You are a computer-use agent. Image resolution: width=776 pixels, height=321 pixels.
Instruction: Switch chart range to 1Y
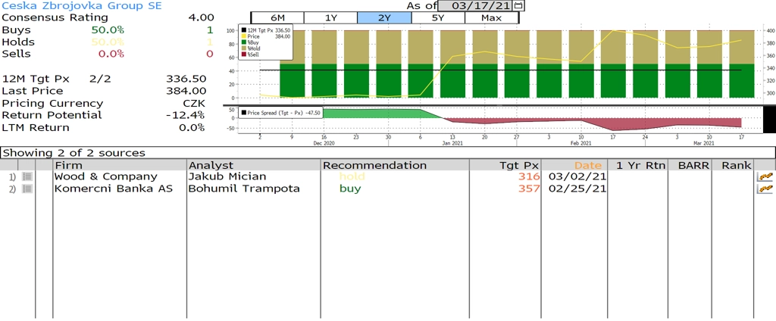330,18
